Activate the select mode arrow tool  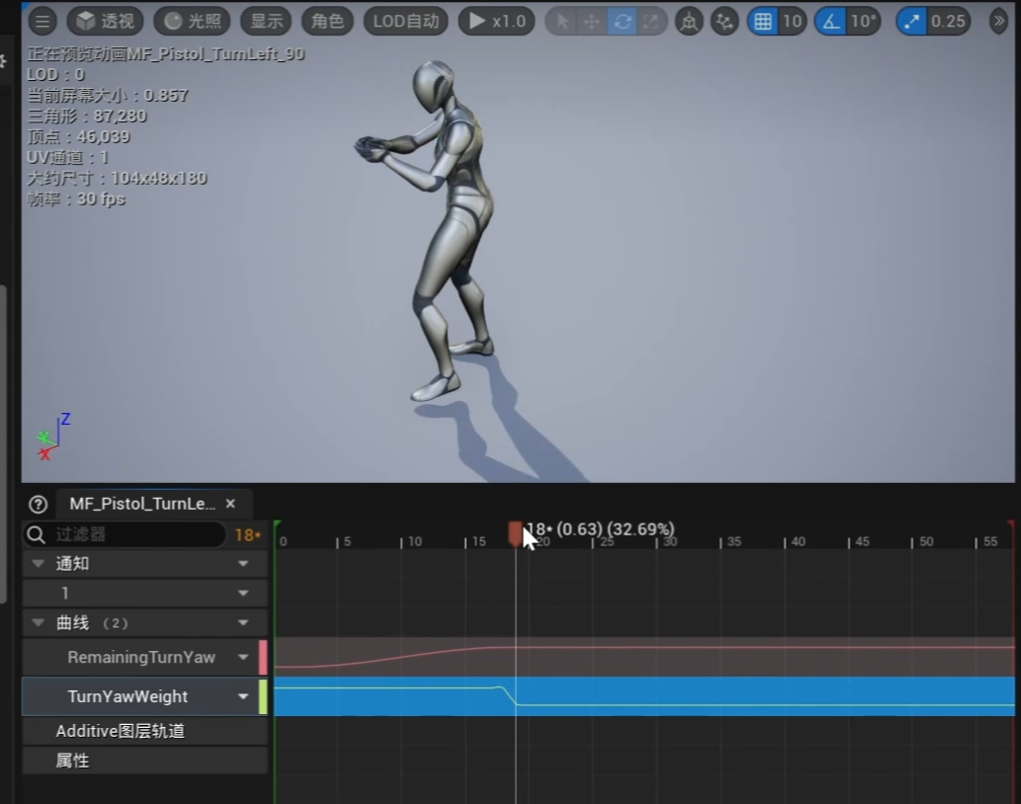click(562, 21)
